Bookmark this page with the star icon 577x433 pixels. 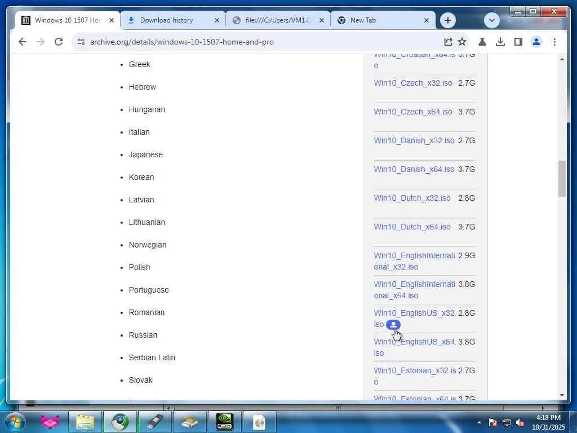462,42
